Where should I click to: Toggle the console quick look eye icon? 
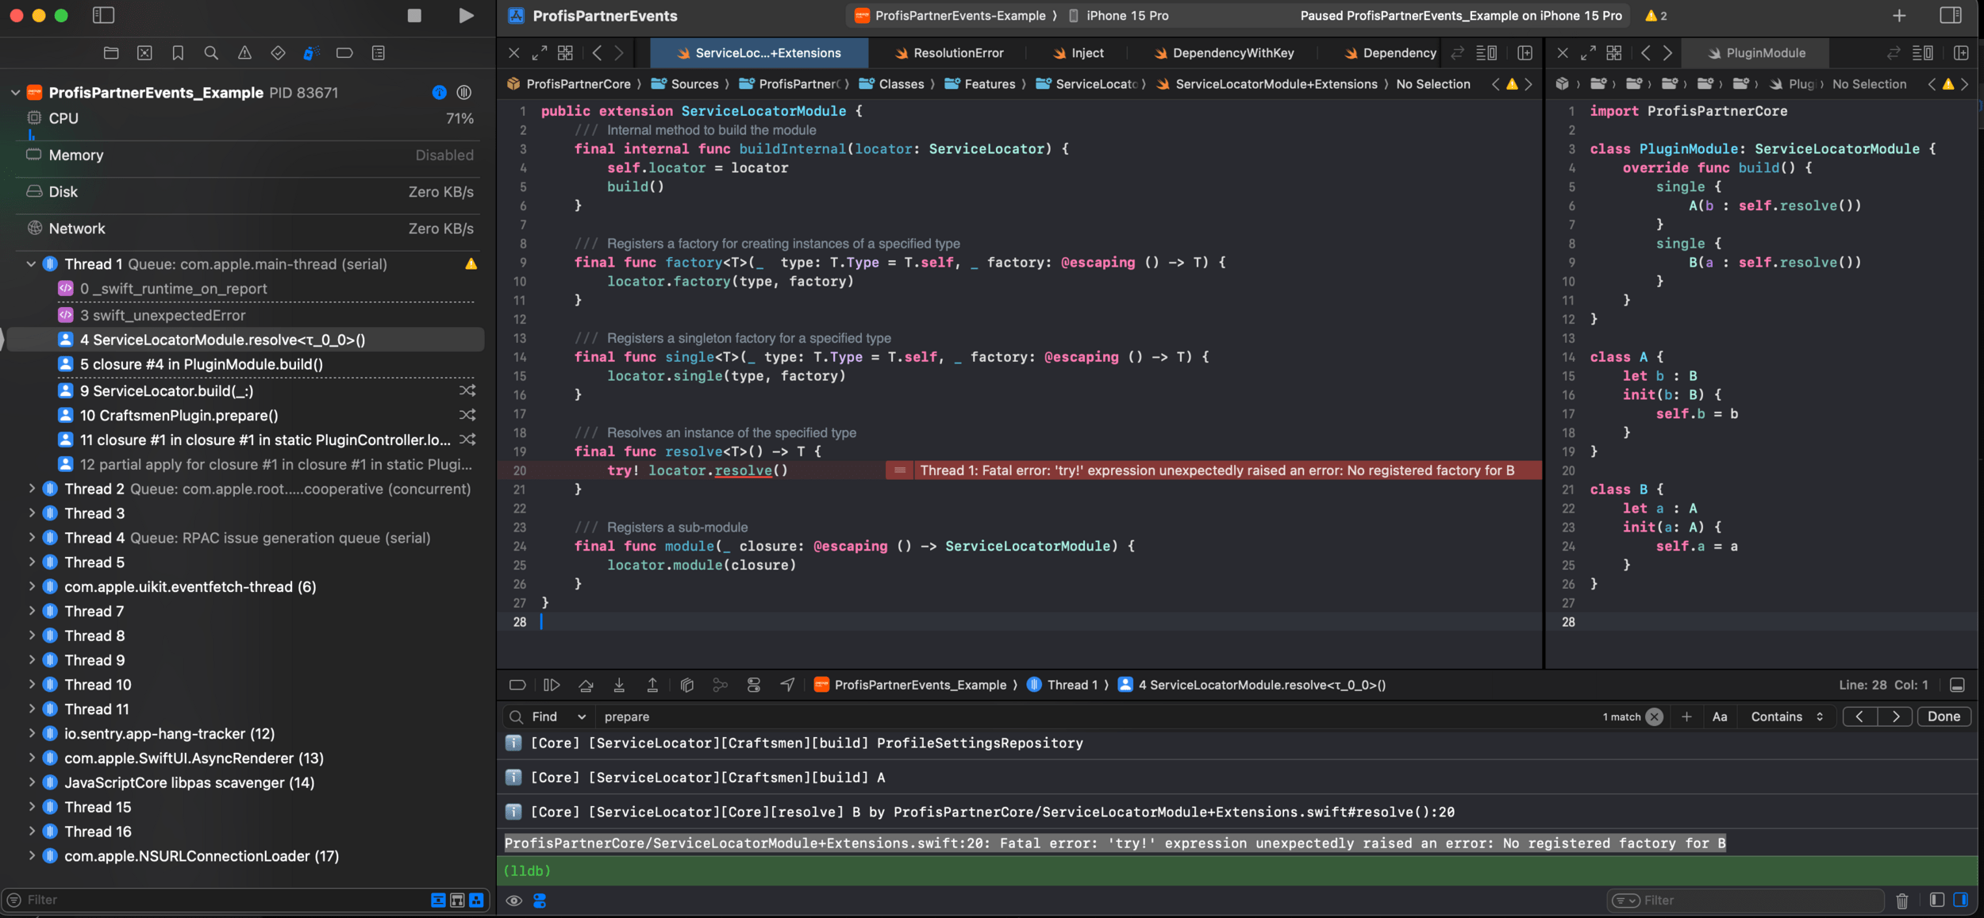pos(514,901)
